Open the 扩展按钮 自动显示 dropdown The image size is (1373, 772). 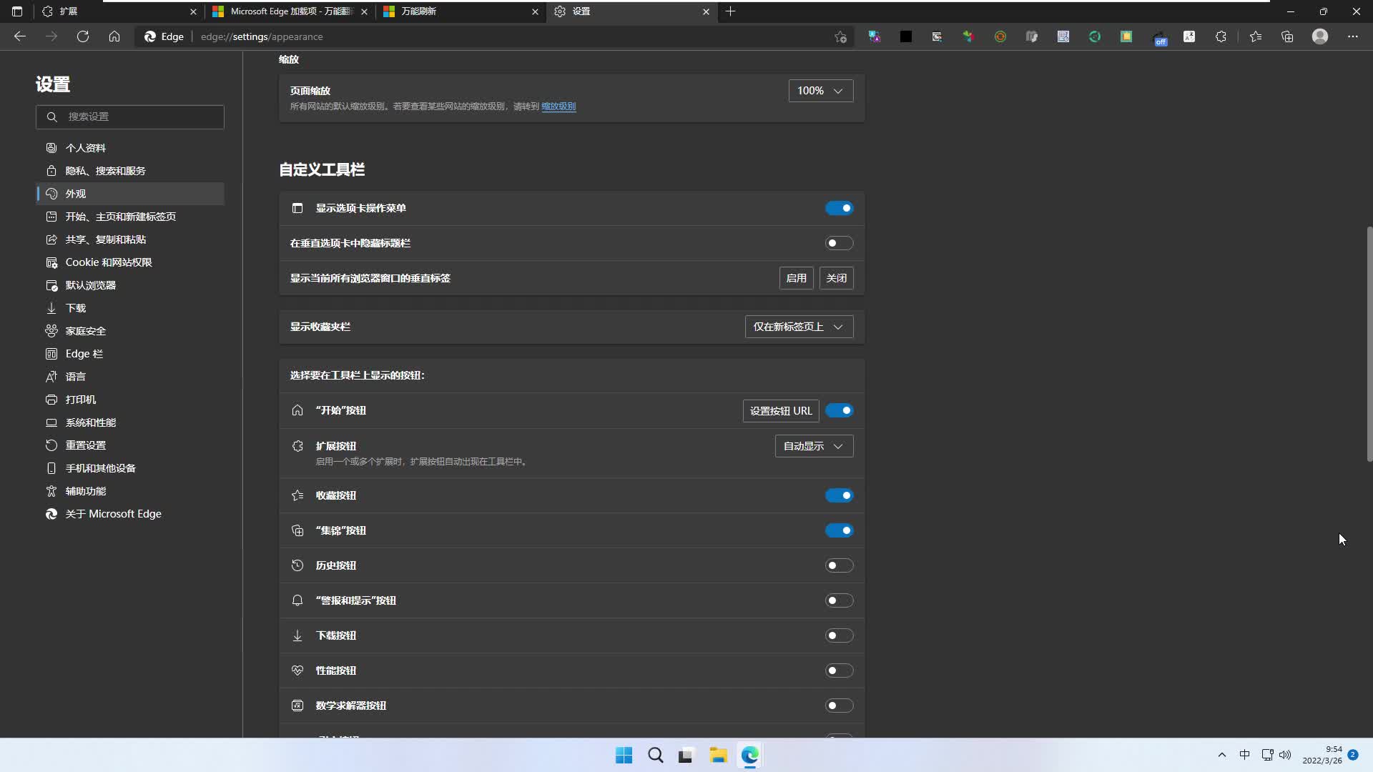click(814, 446)
